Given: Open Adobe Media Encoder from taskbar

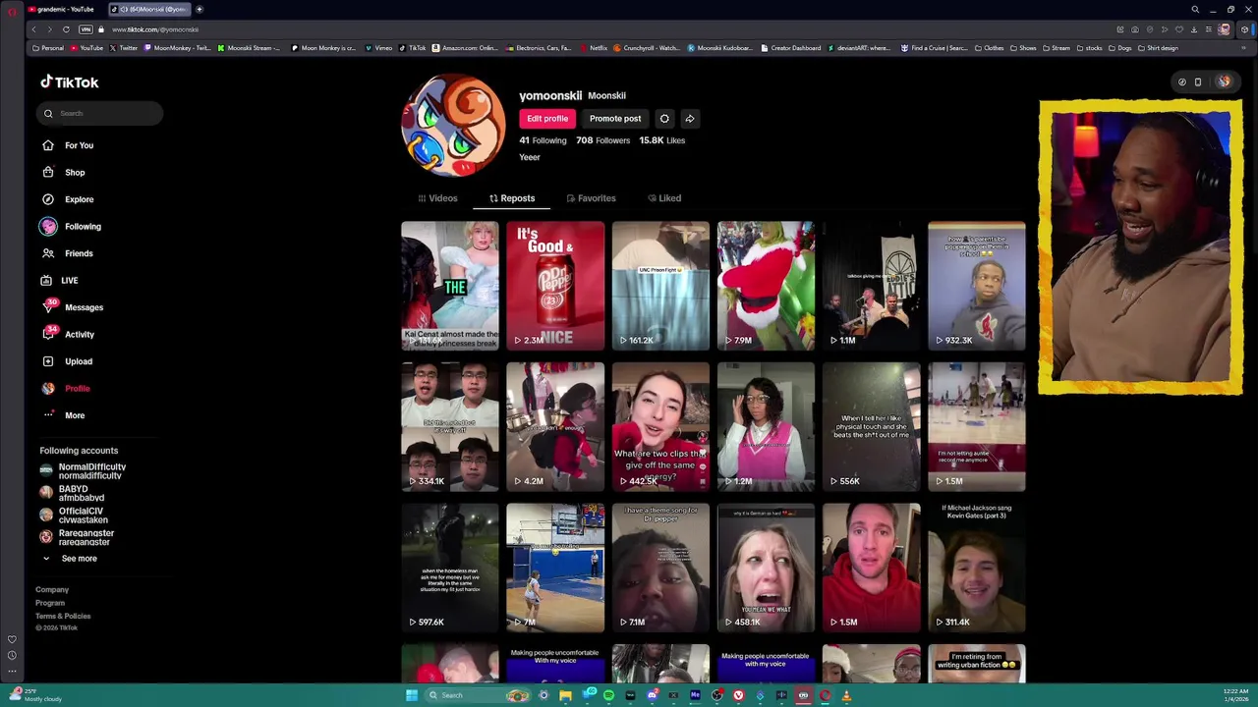Looking at the screenshot, I should coord(695,695).
